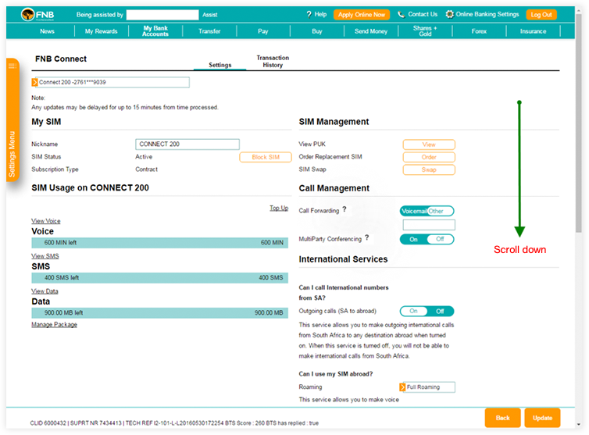The image size is (589, 435).
Task: Open the Full Roaming dropdown
Action: click(427, 387)
